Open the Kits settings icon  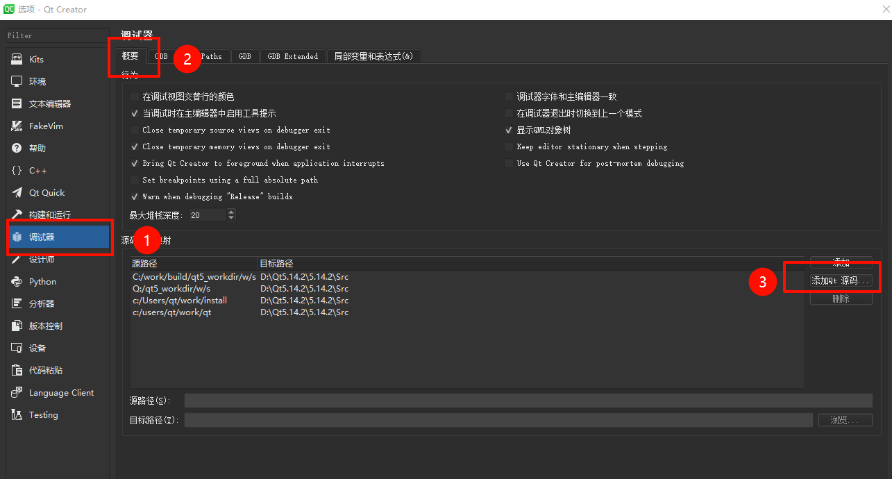[x=17, y=60]
